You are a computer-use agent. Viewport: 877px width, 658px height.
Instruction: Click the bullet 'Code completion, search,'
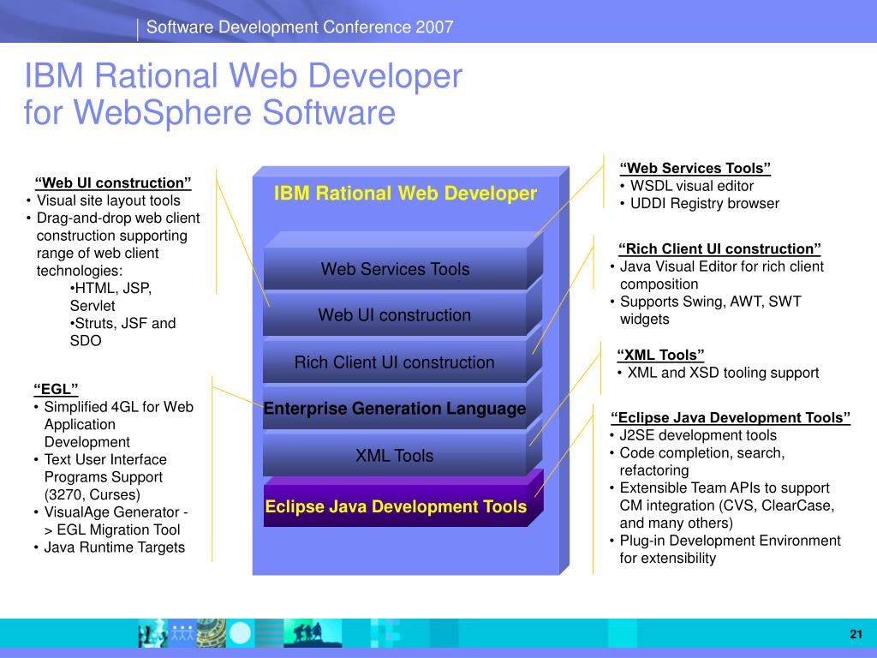[702, 452]
